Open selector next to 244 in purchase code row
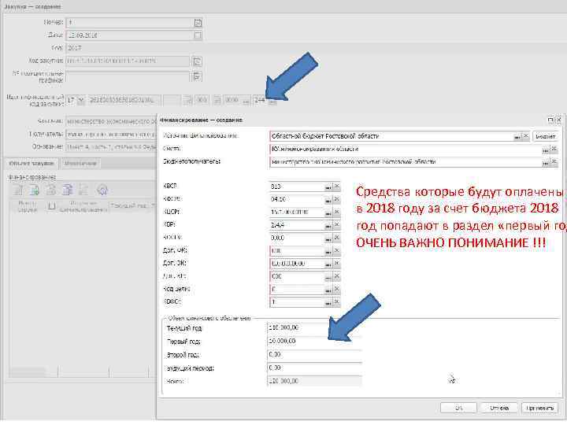Viewport: 567px width, 425px height. (x=273, y=101)
